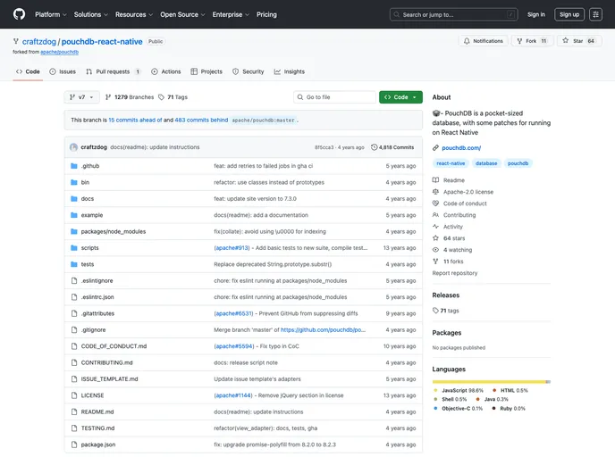Click the Objective-C 0.1% language entry

[458, 409]
